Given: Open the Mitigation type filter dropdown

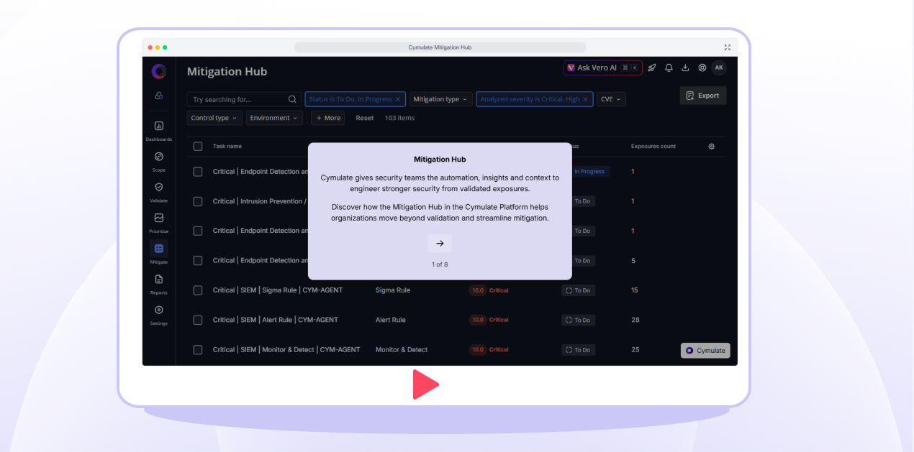Looking at the screenshot, I should pyautogui.click(x=440, y=99).
